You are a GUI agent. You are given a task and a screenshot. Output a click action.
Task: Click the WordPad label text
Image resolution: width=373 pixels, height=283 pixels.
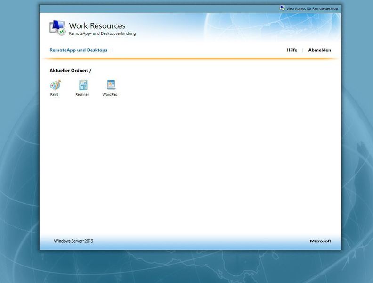(110, 95)
